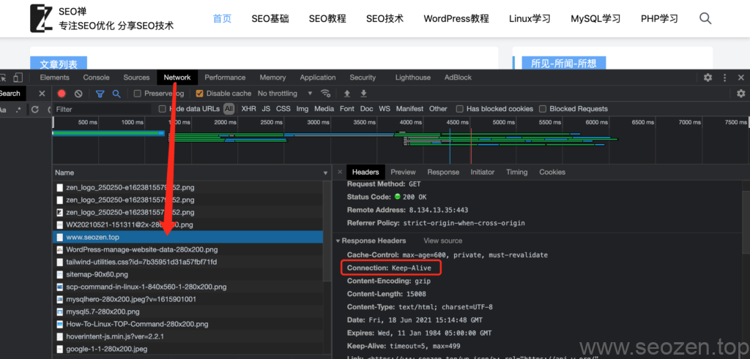Clear the network log

tap(78, 94)
